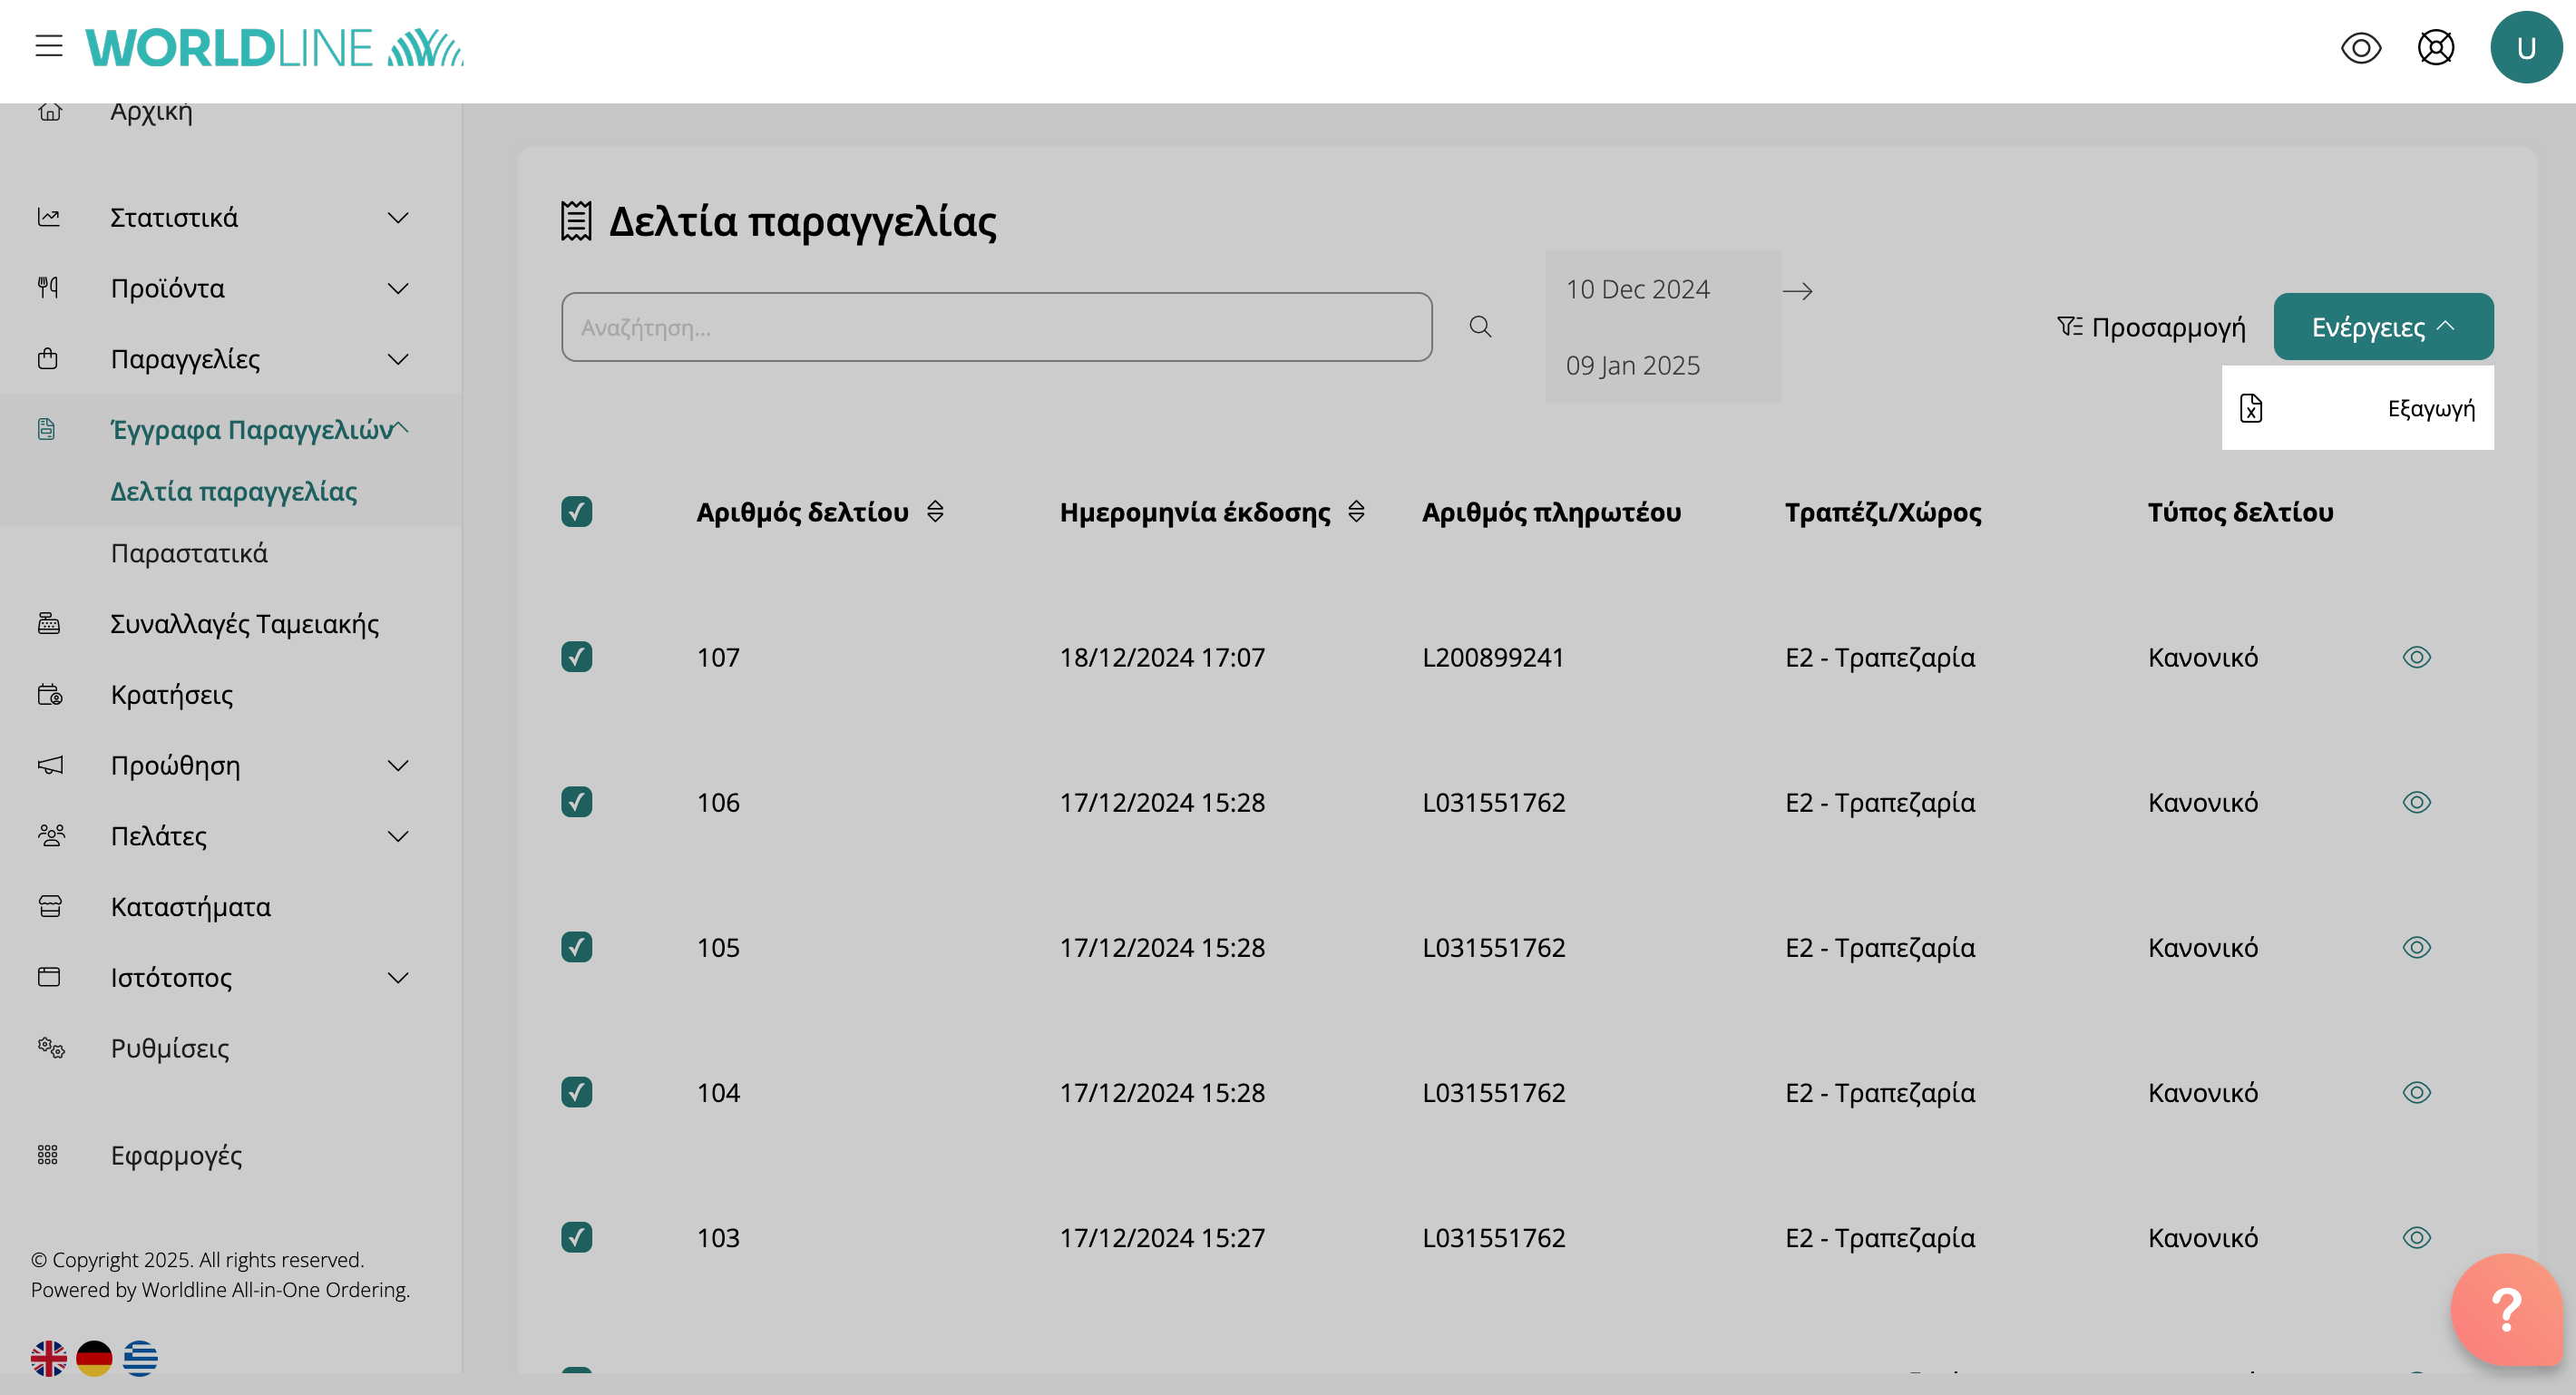
Task: Collapse the Ενέργειες actions dropdown
Action: click(2382, 327)
